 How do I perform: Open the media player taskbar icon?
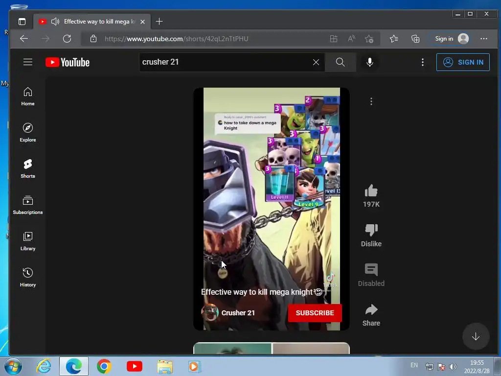point(195,366)
